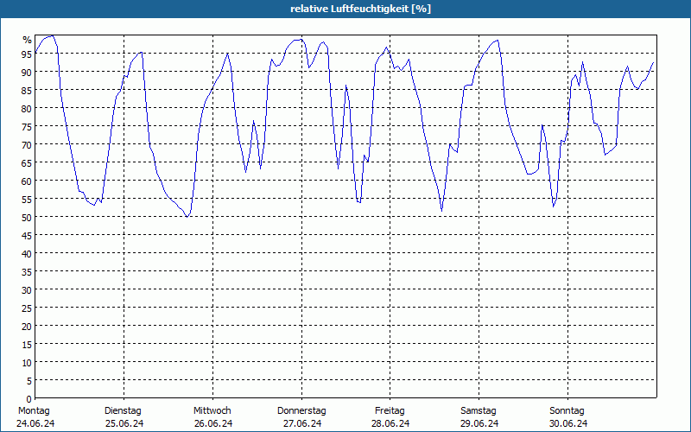The width and height of the screenshot is (691, 432).
Task: Click the y-axis value 40
Action: click(27, 254)
